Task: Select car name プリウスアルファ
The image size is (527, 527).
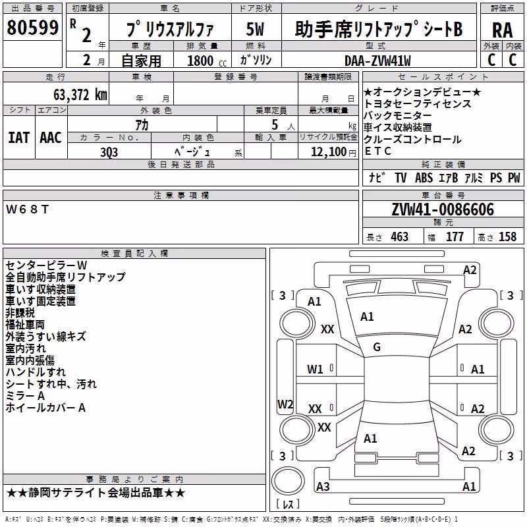Action: click(x=170, y=29)
